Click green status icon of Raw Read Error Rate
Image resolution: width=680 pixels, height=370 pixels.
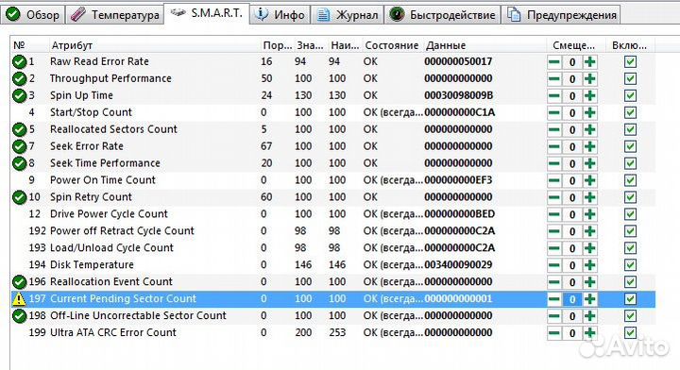tap(19, 62)
